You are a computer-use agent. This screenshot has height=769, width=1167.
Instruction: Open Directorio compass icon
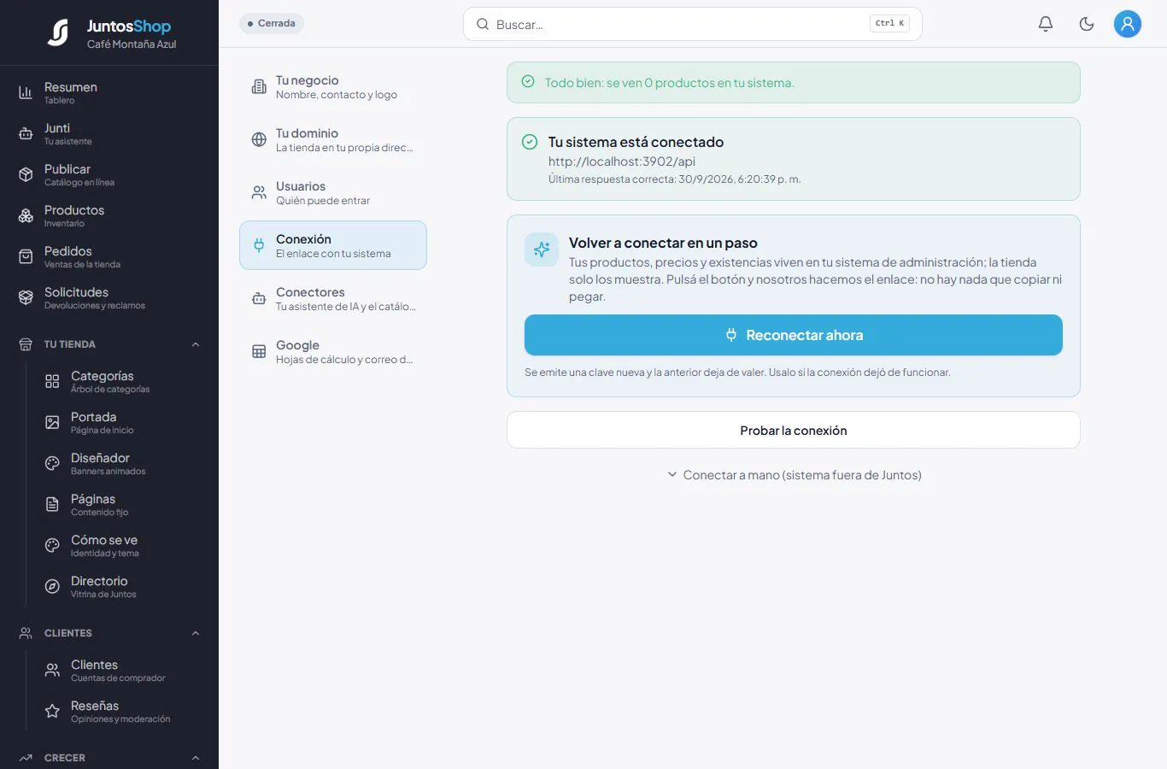pyautogui.click(x=52, y=586)
